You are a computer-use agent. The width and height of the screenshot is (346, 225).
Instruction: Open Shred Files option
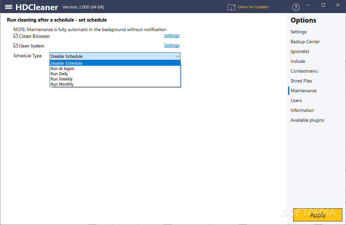tap(301, 81)
